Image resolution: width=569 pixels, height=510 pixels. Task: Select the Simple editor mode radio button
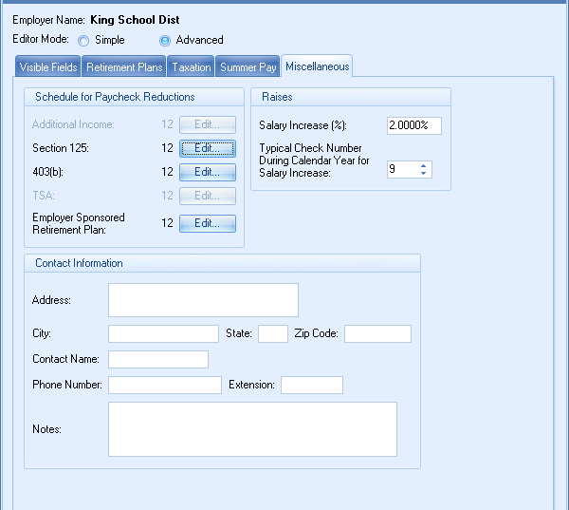[x=83, y=41]
